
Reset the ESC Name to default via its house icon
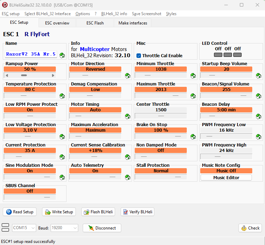(x=62, y=55)
